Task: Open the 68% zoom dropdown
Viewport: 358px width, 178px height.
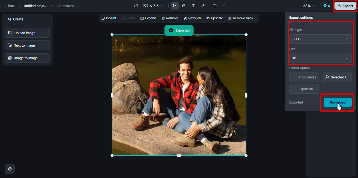Action: coord(309,6)
